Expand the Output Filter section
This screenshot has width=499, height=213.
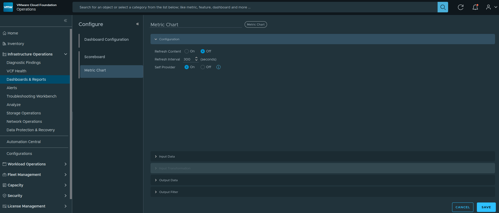168,192
